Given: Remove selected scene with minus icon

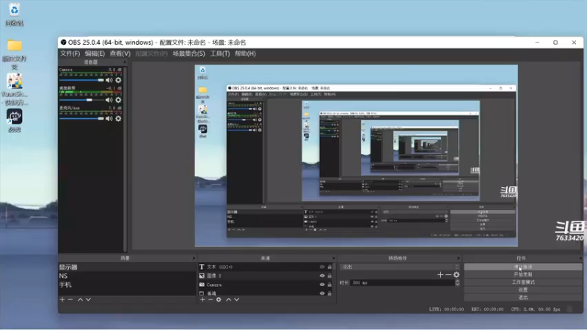Looking at the screenshot, I should [70, 299].
